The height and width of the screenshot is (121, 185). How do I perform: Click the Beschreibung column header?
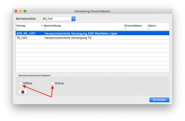[x=52, y=25]
